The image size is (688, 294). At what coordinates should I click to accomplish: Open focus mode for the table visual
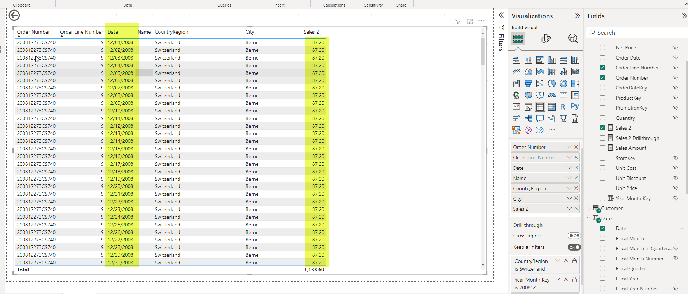coord(470,22)
